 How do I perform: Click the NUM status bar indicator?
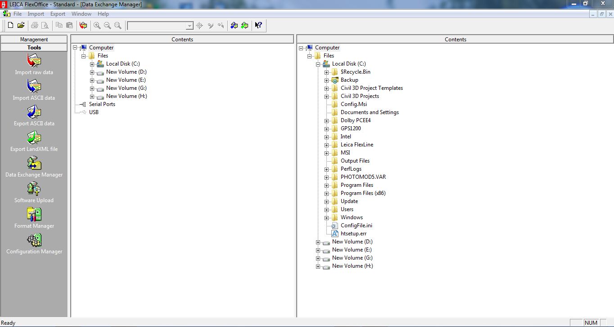click(591, 323)
